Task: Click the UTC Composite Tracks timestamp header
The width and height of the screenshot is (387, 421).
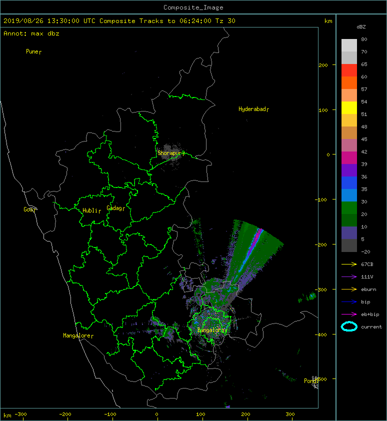Action: pyautogui.click(x=119, y=21)
